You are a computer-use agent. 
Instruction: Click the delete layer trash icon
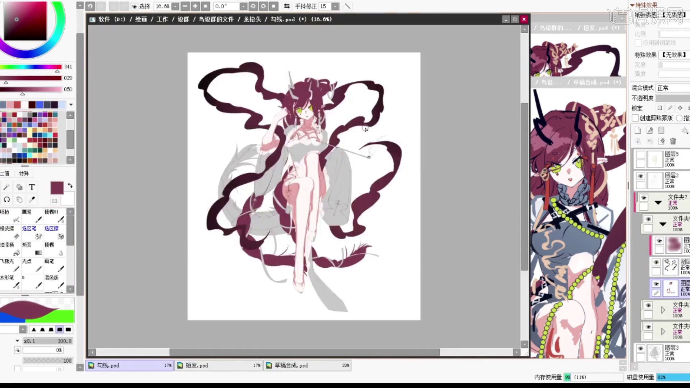673,141
